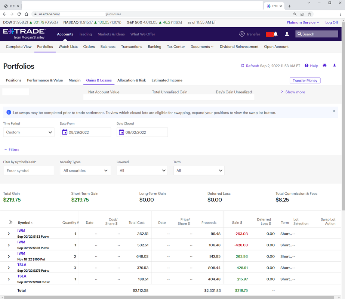Open the TSLA symbol link in the $275 Put row
Screen dimensions: 345x299
[x=22, y=265]
